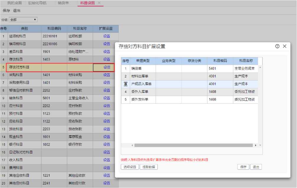Click the dialog's 保存 button
The image size is (297, 188).
point(243,167)
